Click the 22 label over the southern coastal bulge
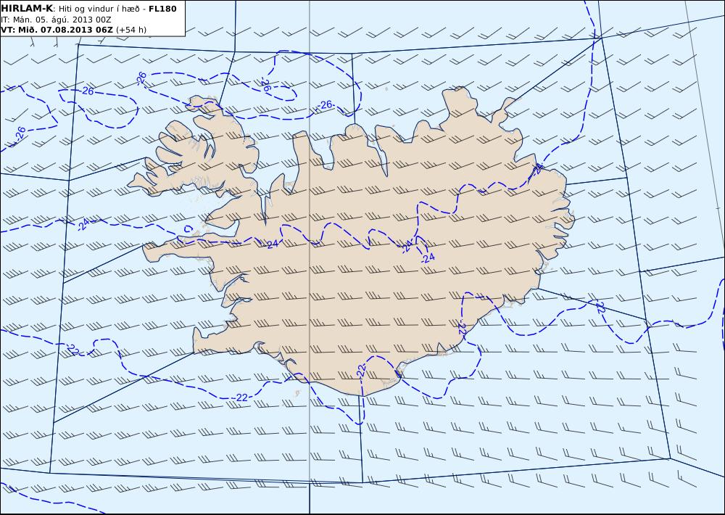Image resolution: width=725 pixels, height=515 pixels. [x=361, y=370]
